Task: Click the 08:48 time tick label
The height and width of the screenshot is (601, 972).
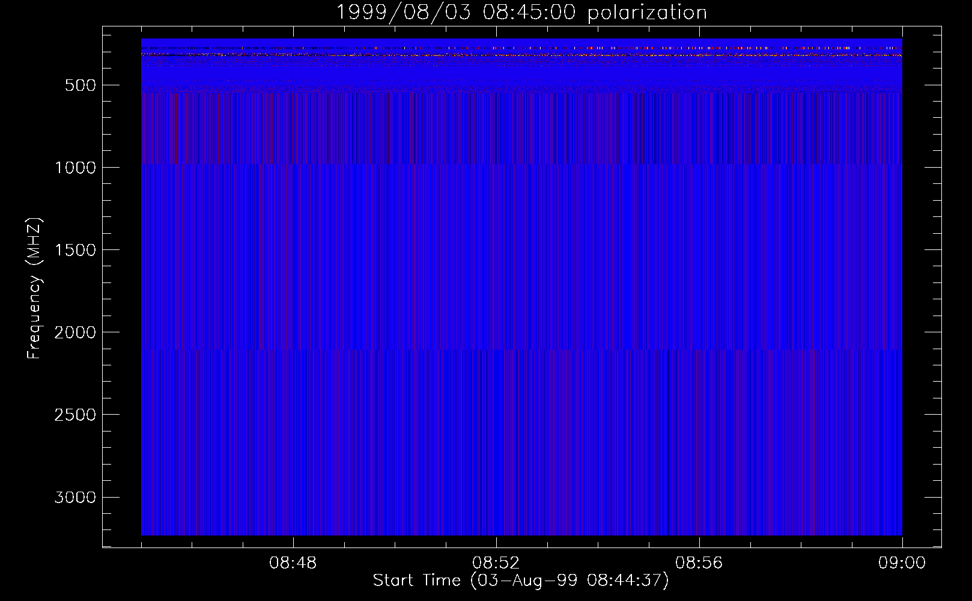Action: pyautogui.click(x=293, y=563)
